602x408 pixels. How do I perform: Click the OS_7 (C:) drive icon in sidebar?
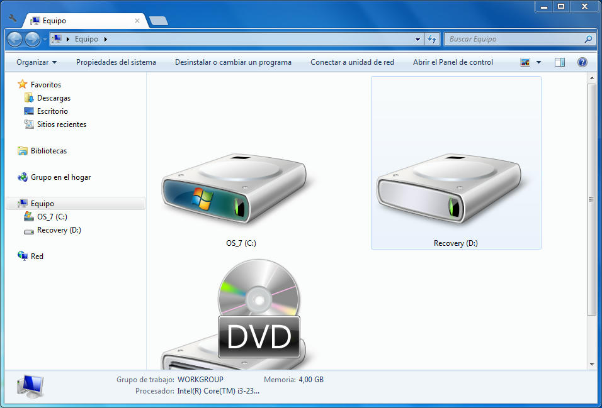(x=29, y=217)
